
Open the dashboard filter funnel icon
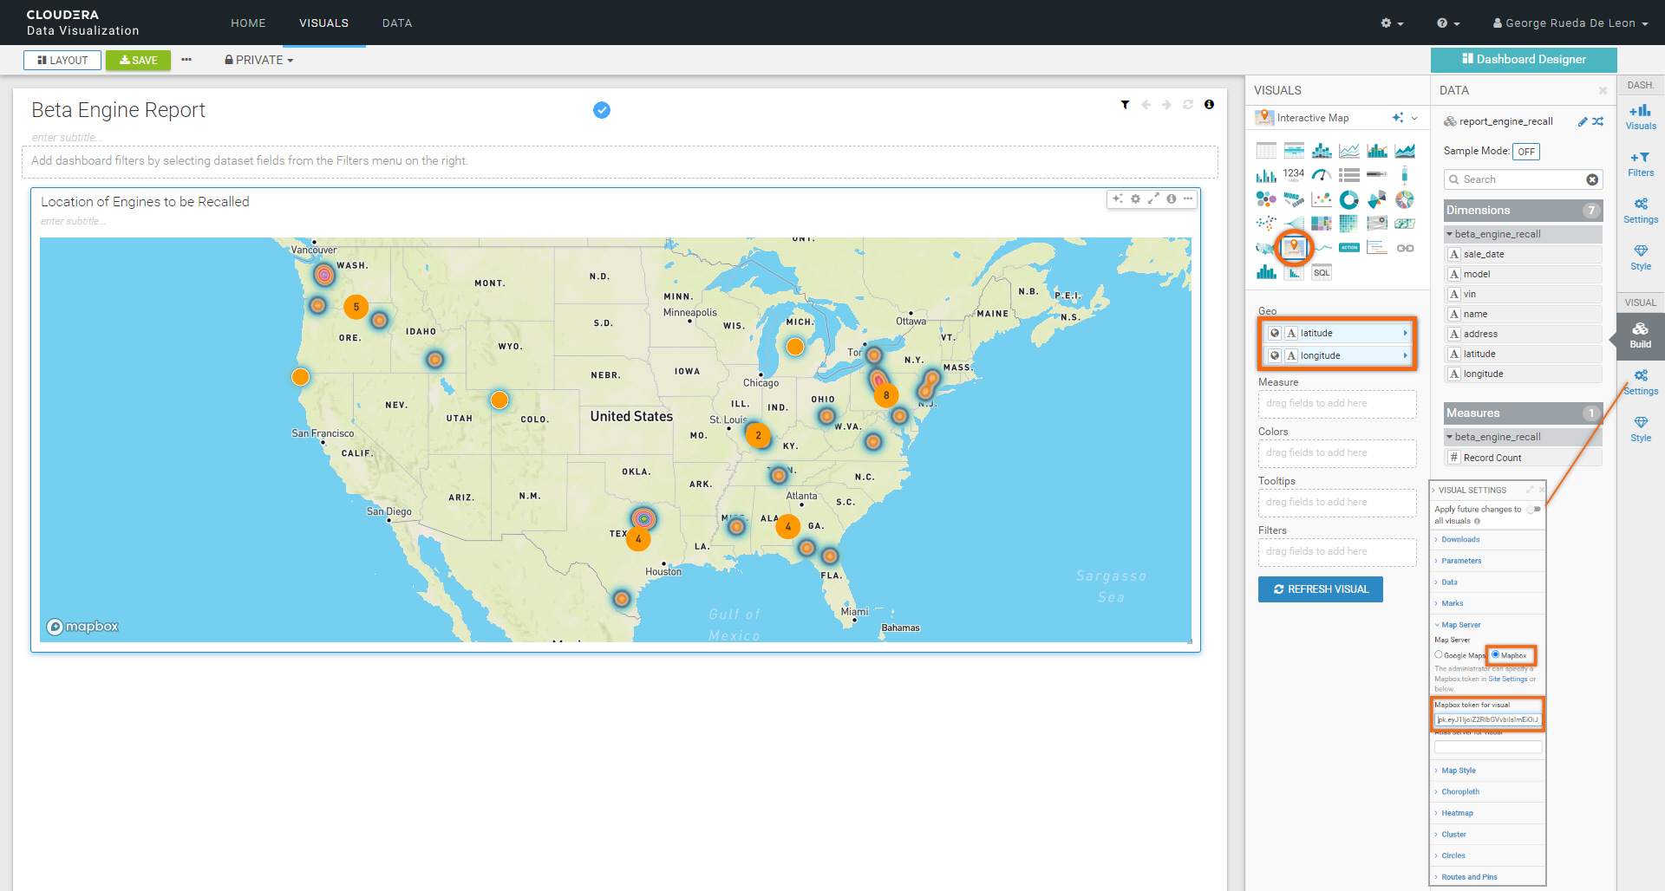click(1125, 105)
